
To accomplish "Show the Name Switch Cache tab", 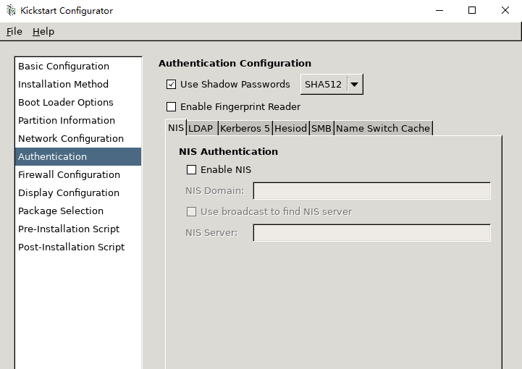I will point(383,129).
